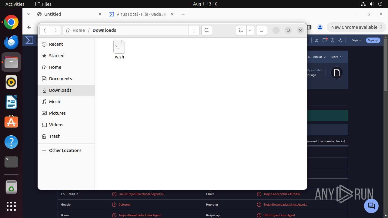This screenshot has height=218, width=388.
Task: Open VirusTotal notifications icon
Action: (x=325, y=40)
